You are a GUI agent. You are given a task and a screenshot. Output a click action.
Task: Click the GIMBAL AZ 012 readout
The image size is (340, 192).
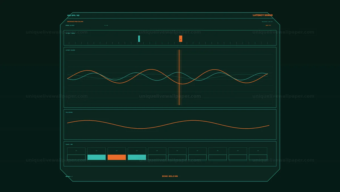point(70,25)
